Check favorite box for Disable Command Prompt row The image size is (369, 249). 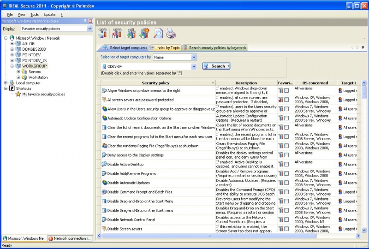tap(286, 192)
